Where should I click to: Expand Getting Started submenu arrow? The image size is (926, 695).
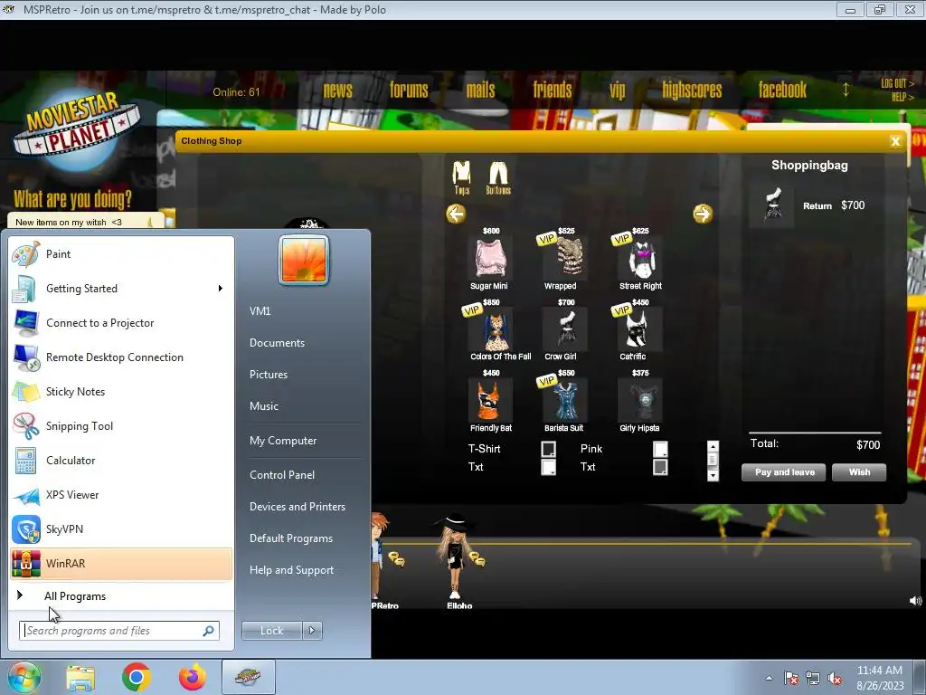221,289
